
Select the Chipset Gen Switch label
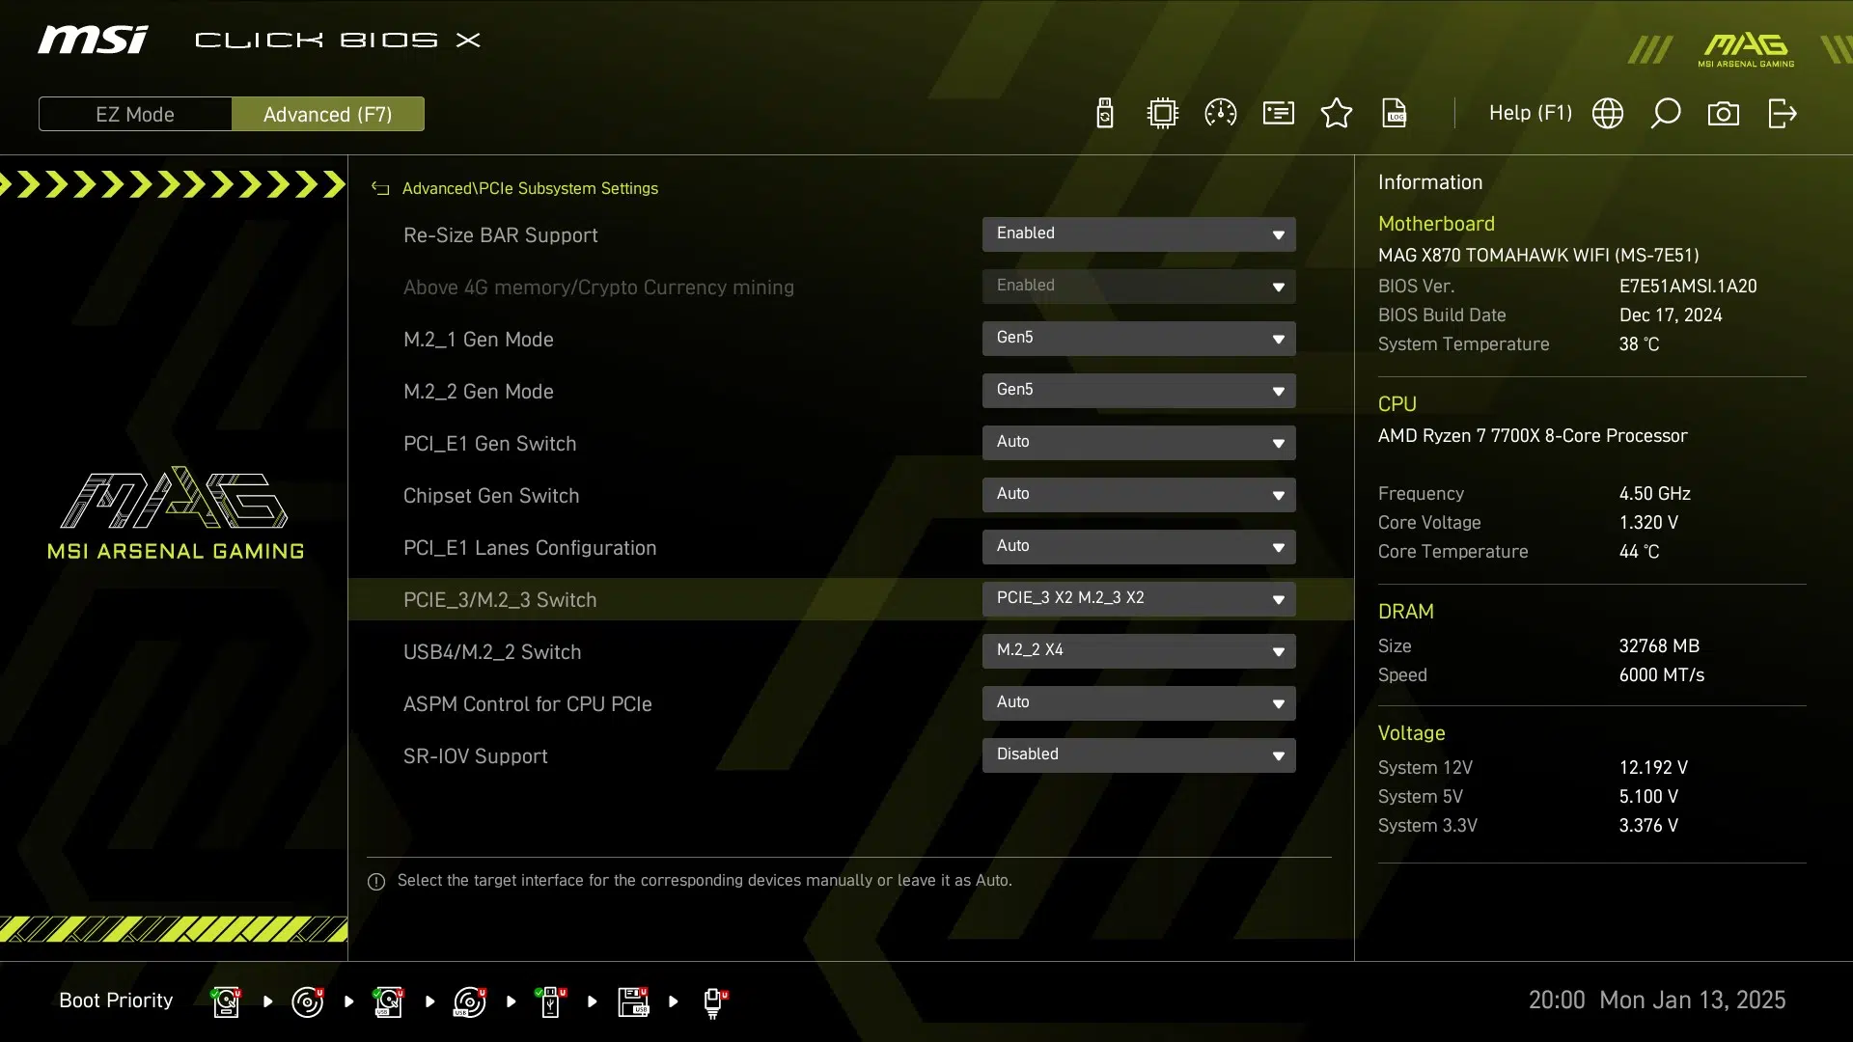(x=491, y=496)
